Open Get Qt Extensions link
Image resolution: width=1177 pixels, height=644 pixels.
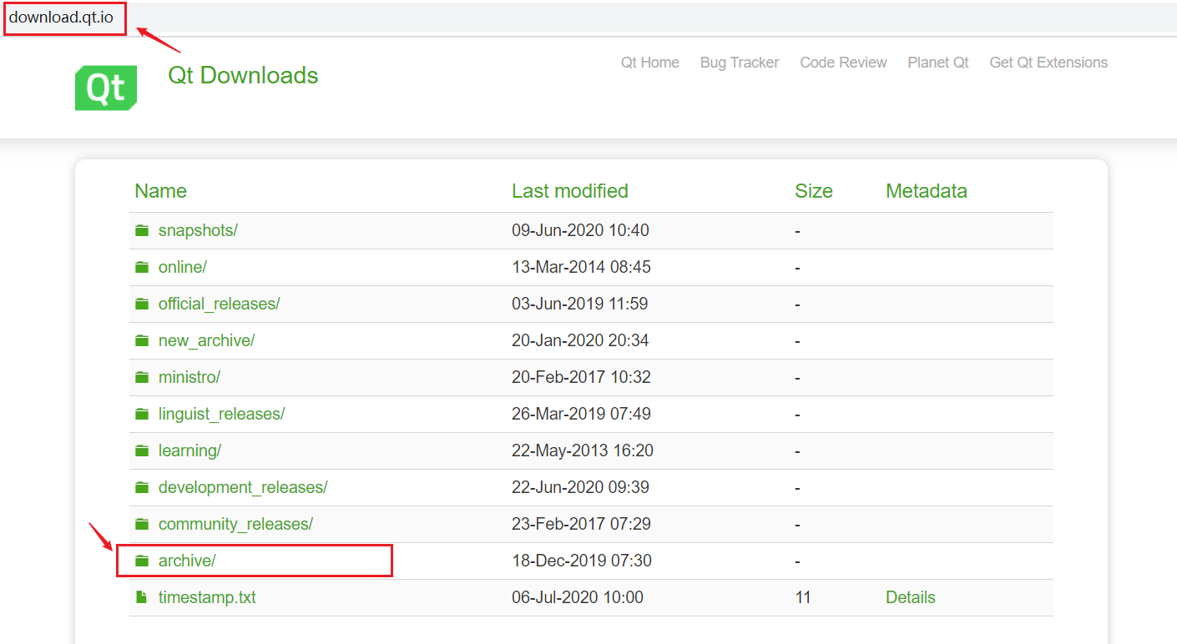pyautogui.click(x=1048, y=63)
